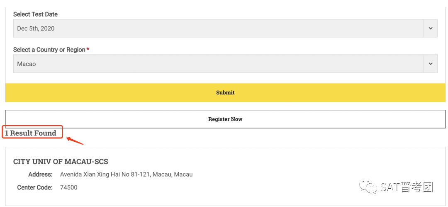Click the SAT晋考团 watermark text
This screenshot has height=207, width=448.
point(407,187)
